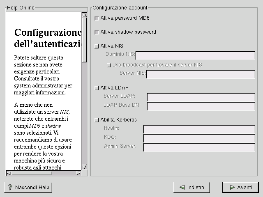Click inside the Dominio NIS field
The height and width of the screenshot is (197, 263).
pyautogui.click(x=195, y=55)
